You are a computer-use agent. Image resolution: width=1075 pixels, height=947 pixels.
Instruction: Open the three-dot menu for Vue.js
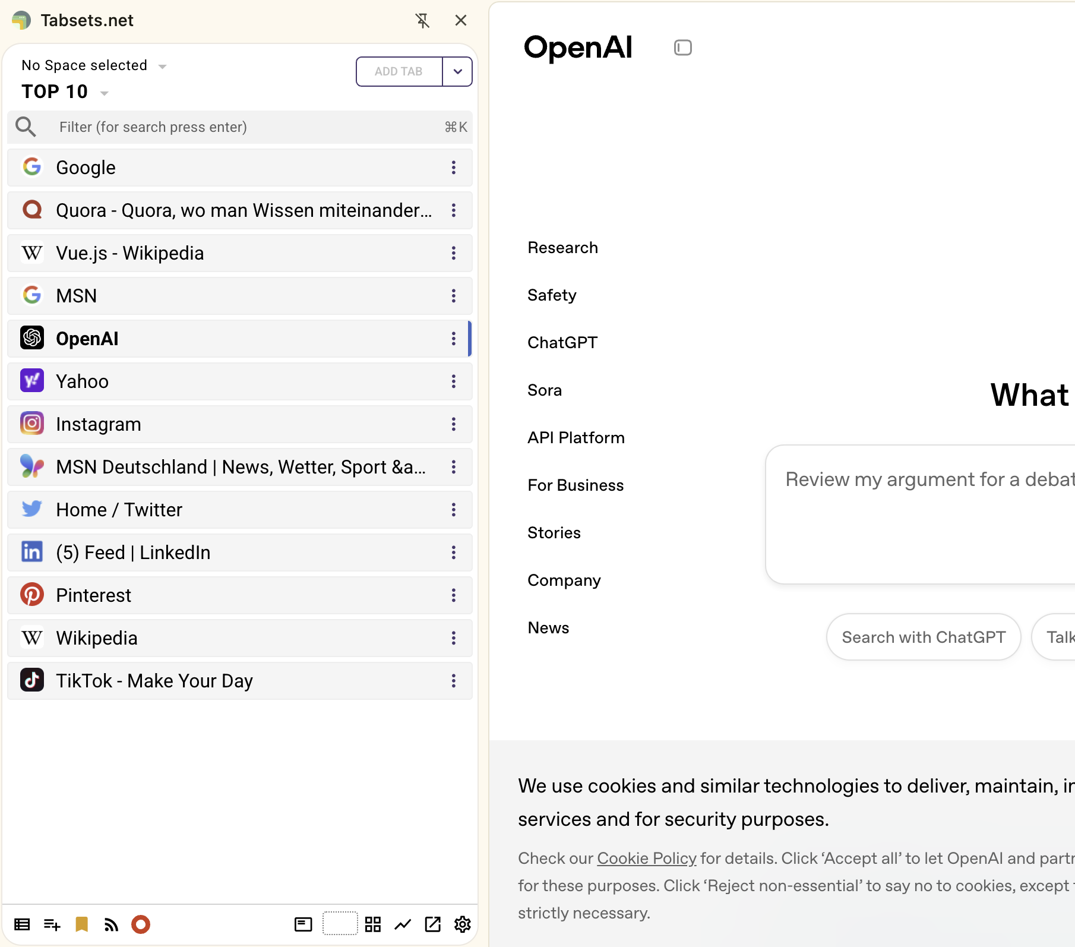tap(454, 253)
